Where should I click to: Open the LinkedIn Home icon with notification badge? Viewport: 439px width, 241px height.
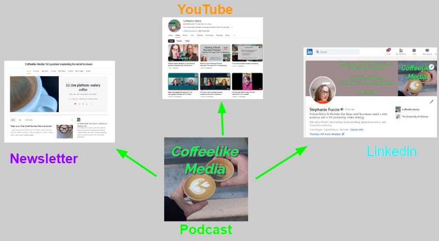click(x=388, y=50)
